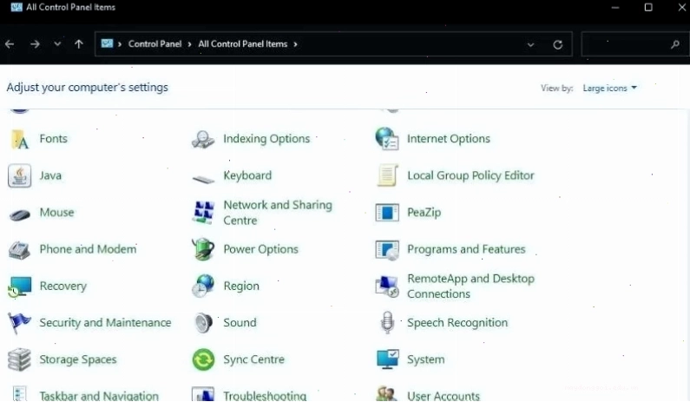Click the Control Panel search box
The width and height of the screenshot is (690, 402).
pyautogui.click(x=635, y=44)
